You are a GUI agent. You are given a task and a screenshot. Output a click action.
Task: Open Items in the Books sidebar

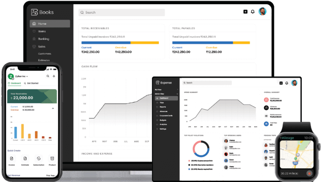coord(42,31)
